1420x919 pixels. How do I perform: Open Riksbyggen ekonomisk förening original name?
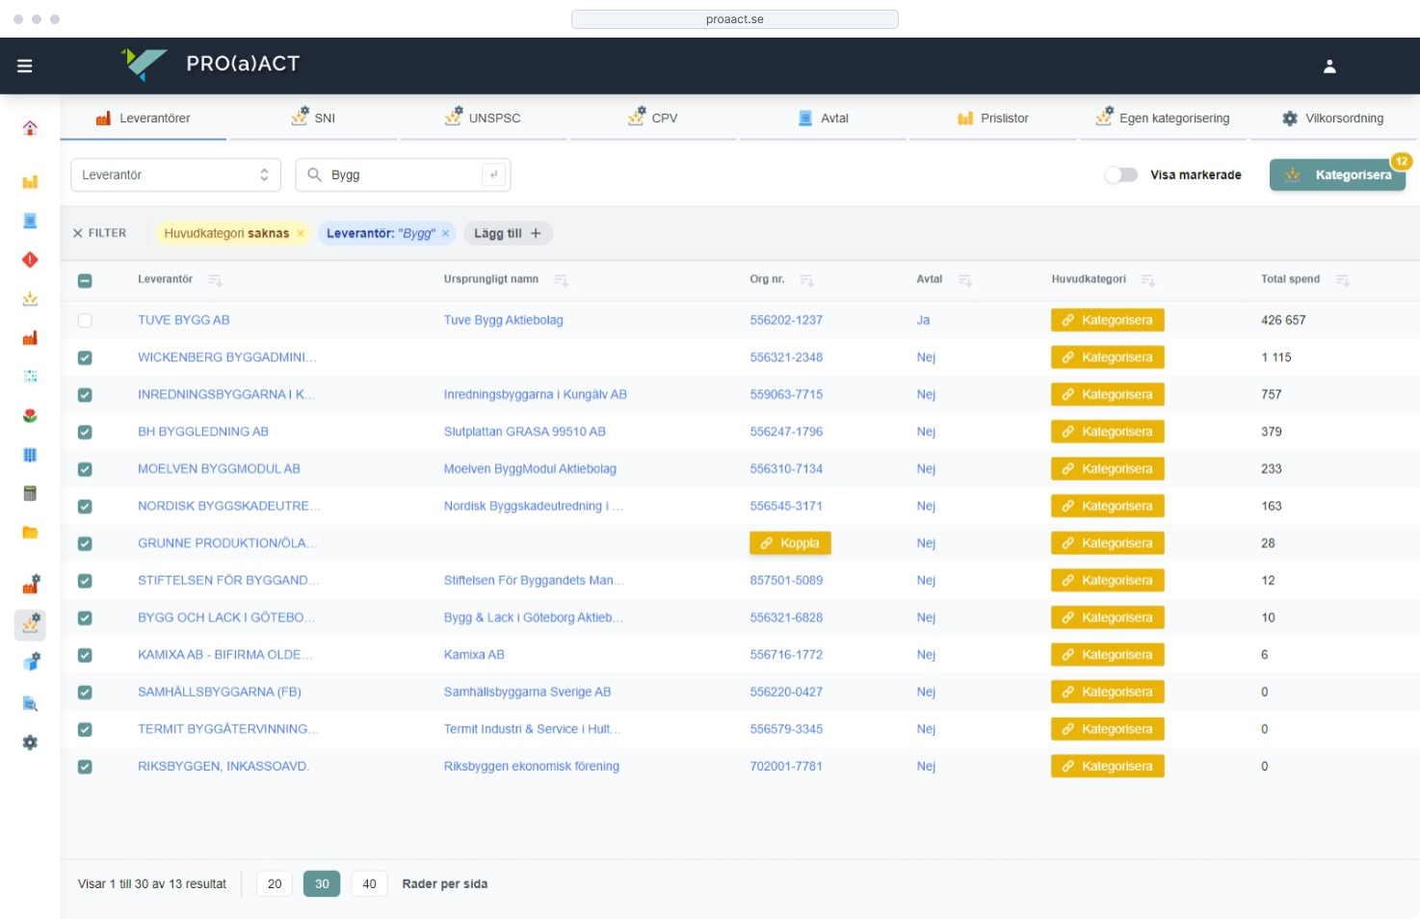(x=531, y=767)
